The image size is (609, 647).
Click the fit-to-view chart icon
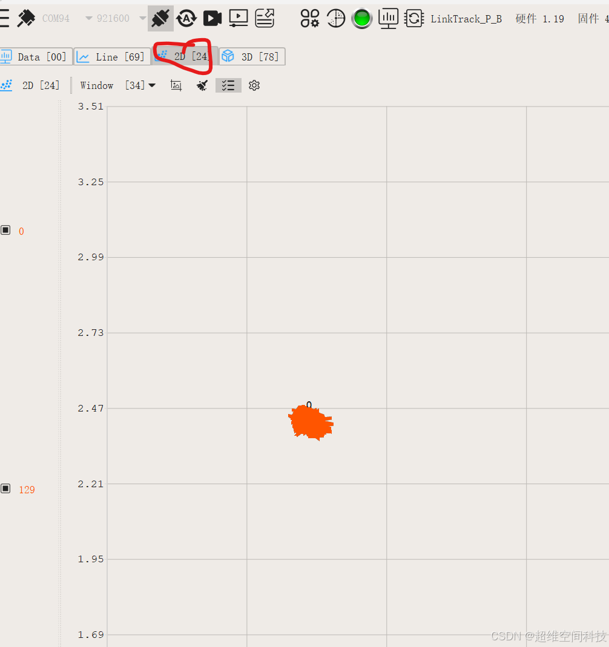(176, 85)
